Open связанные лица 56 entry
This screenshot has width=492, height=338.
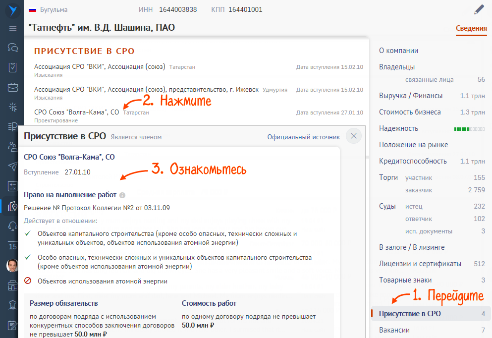445,79
